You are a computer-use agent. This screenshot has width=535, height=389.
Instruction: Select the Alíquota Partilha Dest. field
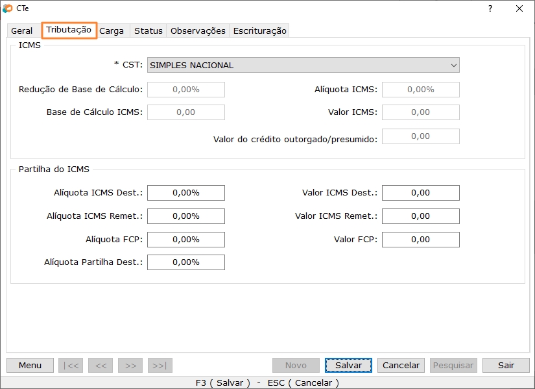tap(186, 262)
